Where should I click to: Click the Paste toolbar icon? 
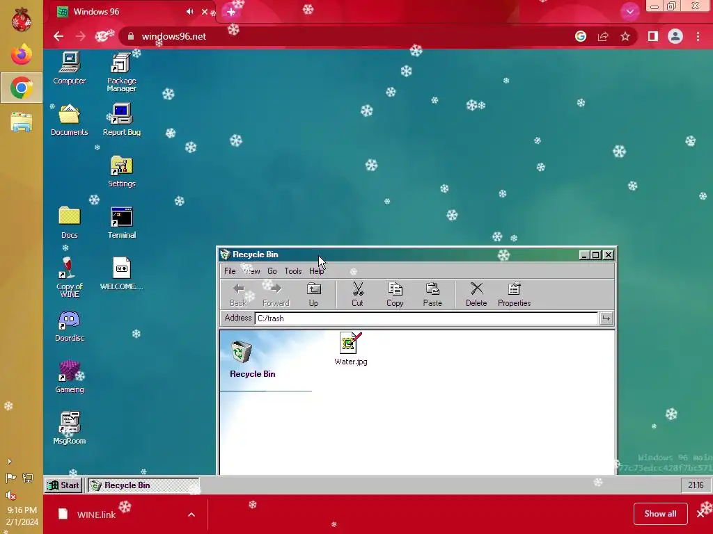tap(432, 294)
